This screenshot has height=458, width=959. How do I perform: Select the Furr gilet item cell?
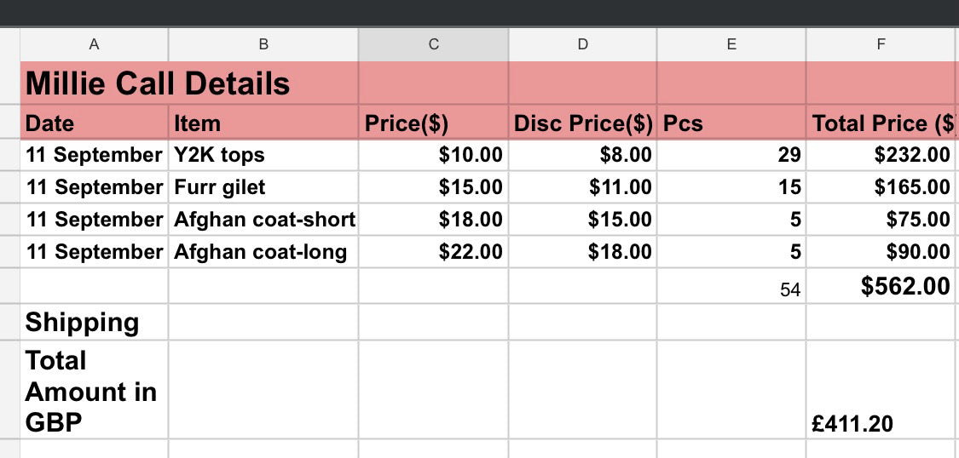[x=263, y=187]
